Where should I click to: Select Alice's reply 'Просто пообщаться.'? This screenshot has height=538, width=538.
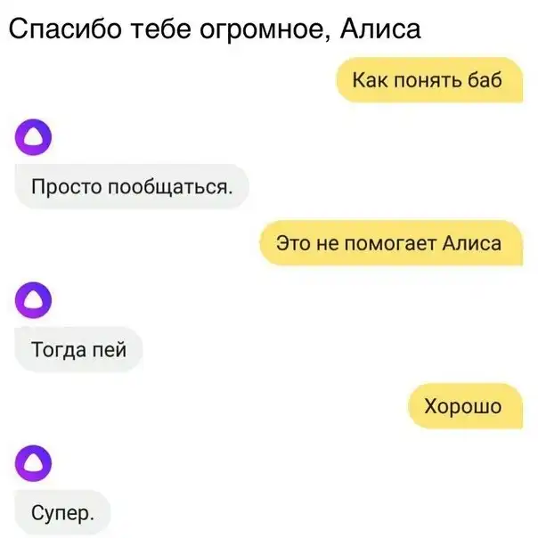tap(132, 187)
